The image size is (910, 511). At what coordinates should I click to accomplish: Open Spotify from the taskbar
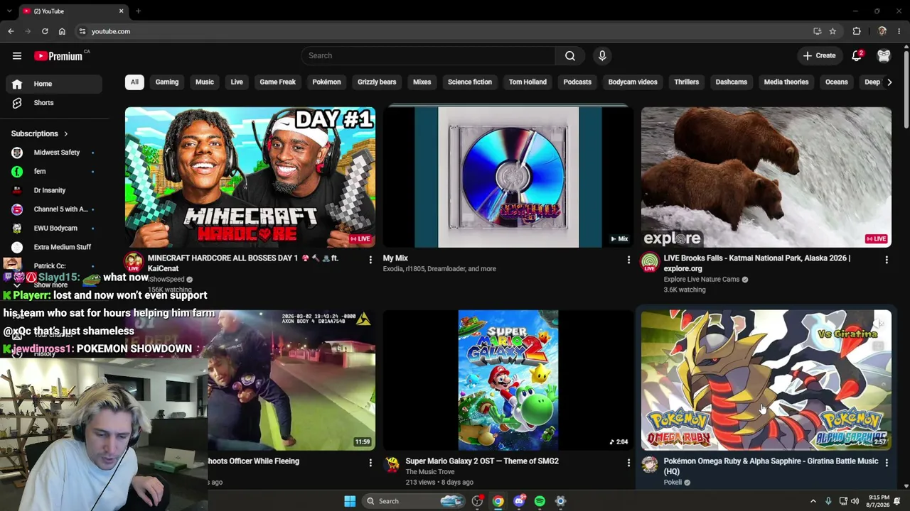(x=540, y=501)
